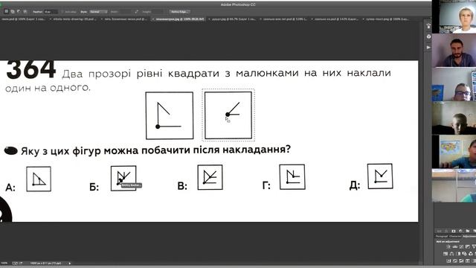This screenshot has height=268, width=476.
Task: Switch to the jpg document tab at 66.7%
Action: coord(233,19)
